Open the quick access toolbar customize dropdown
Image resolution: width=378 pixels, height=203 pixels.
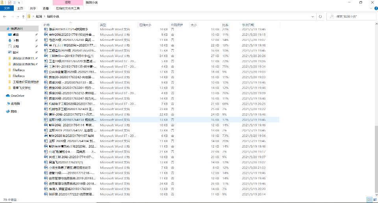click(x=20, y=2)
